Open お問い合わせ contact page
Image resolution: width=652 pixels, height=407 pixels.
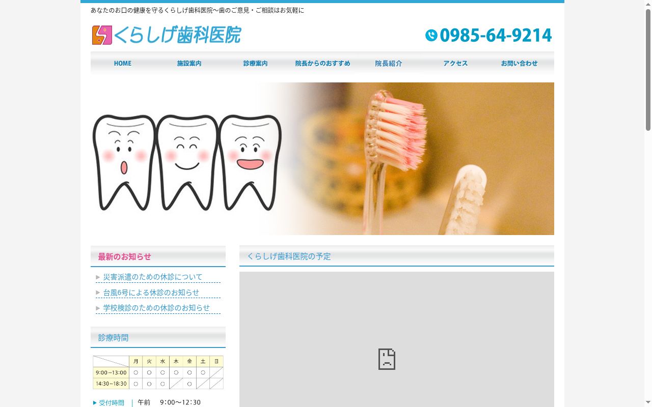[520, 64]
